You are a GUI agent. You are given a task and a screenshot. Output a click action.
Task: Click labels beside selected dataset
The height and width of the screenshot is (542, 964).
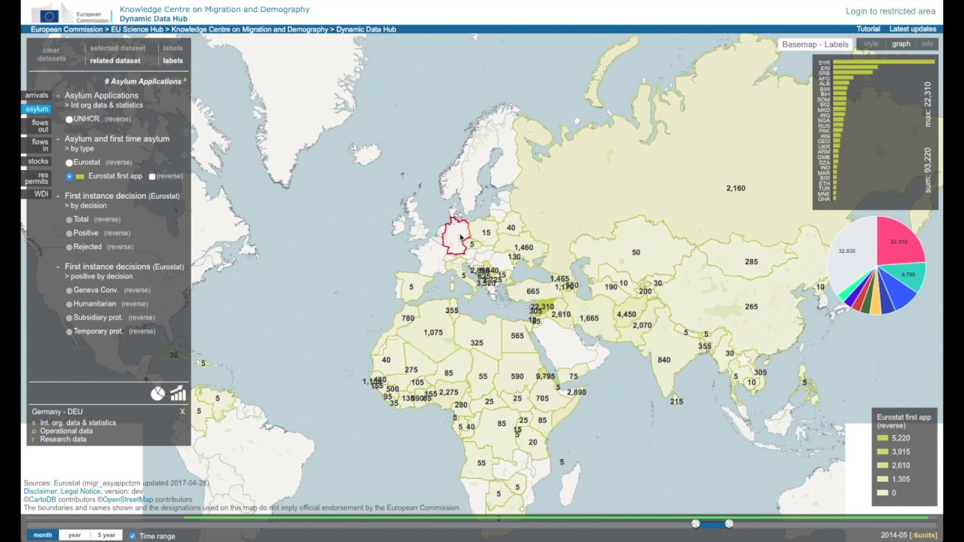pyautogui.click(x=172, y=48)
